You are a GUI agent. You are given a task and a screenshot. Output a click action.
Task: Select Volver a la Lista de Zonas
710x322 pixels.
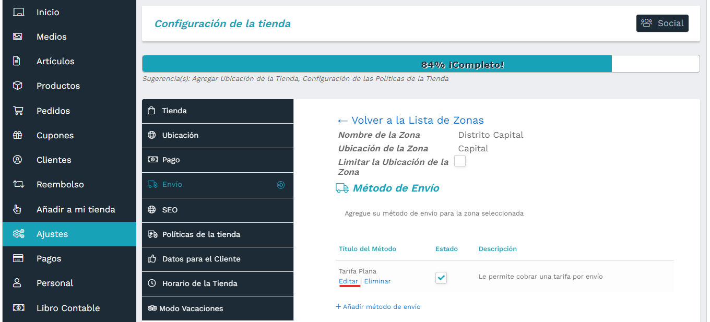pos(411,120)
